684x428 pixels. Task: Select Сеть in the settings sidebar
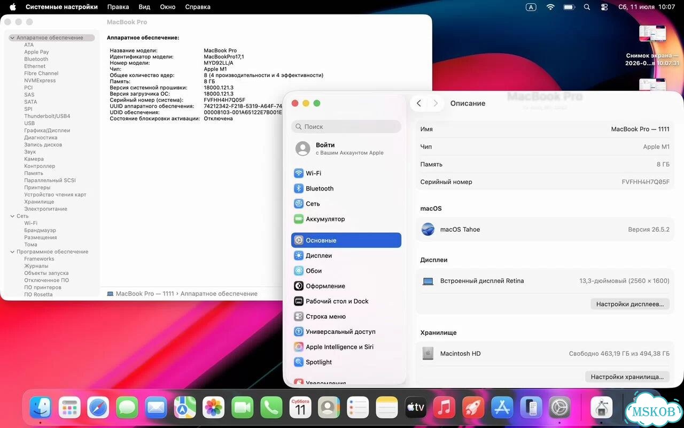pyautogui.click(x=346, y=204)
